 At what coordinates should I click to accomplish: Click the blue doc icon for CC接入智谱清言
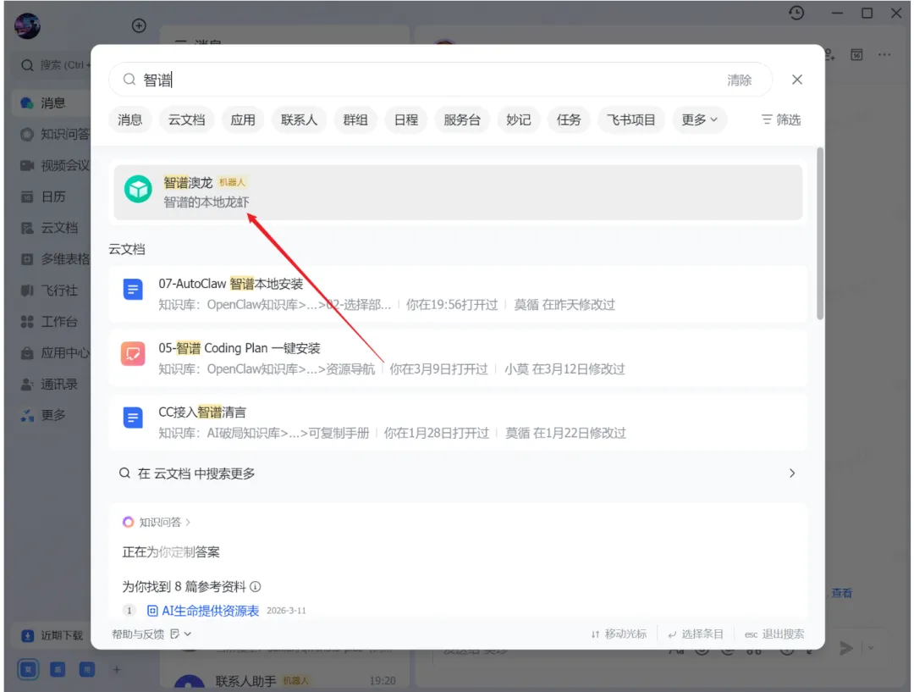(133, 418)
